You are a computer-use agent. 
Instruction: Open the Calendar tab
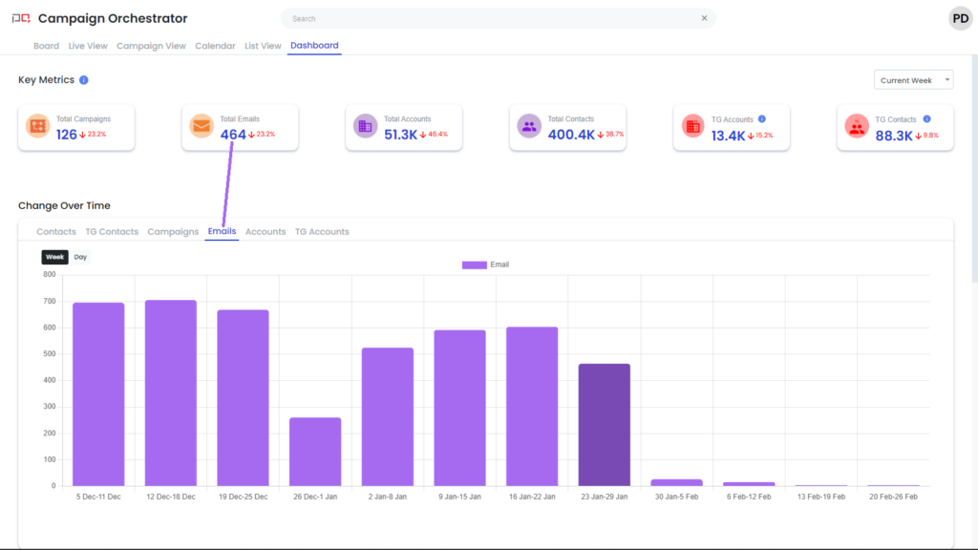pos(215,46)
